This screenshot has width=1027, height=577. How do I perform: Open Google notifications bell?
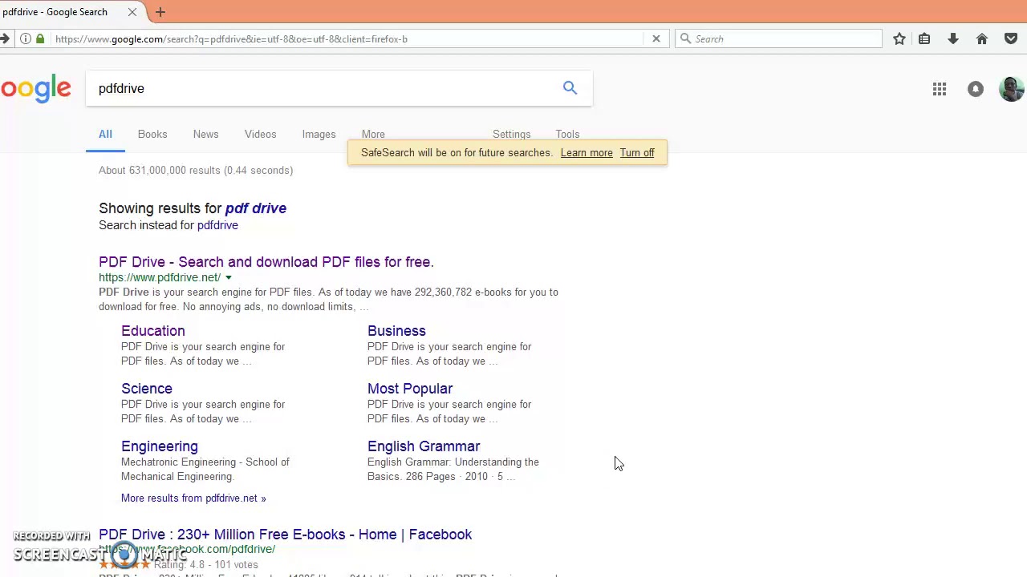click(x=976, y=89)
